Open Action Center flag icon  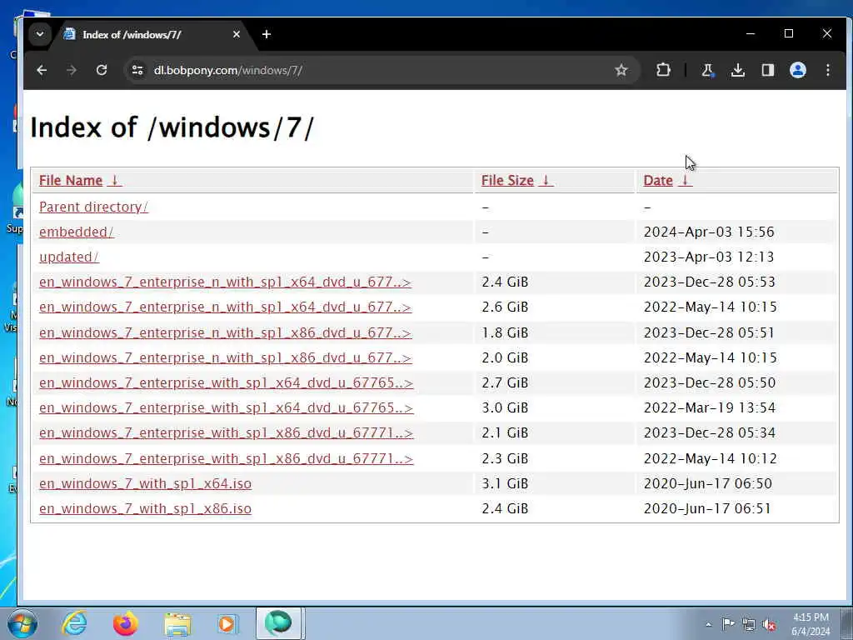click(x=728, y=624)
